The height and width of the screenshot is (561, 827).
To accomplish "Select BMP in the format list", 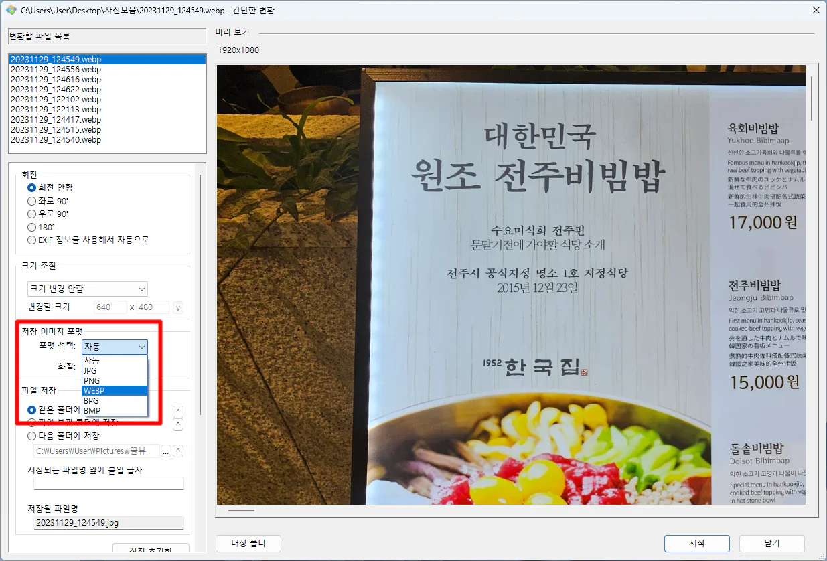I will point(115,410).
